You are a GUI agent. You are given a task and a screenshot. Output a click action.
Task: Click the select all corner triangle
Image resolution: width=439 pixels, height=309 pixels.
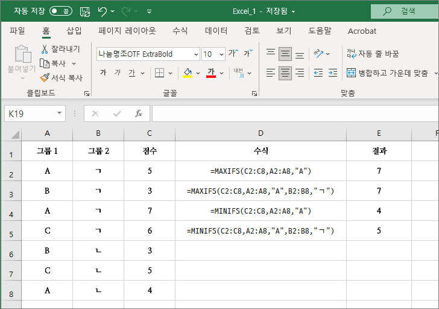coord(15,135)
